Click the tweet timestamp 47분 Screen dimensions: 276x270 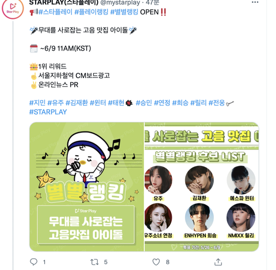click(152, 2)
